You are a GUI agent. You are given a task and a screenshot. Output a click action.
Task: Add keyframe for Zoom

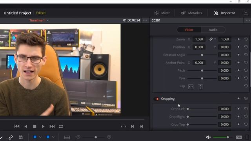(x=238, y=39)
